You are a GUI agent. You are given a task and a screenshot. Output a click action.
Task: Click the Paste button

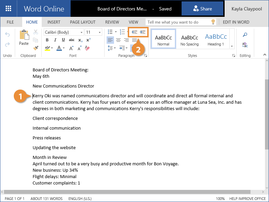point(24,38)
